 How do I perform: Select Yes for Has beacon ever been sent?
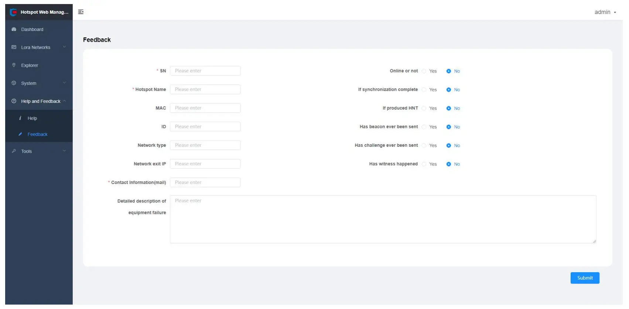click(x=424, y=127)
